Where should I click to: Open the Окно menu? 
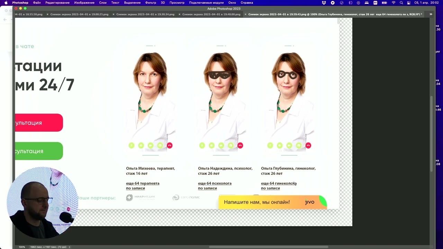[x=232, y=3]
